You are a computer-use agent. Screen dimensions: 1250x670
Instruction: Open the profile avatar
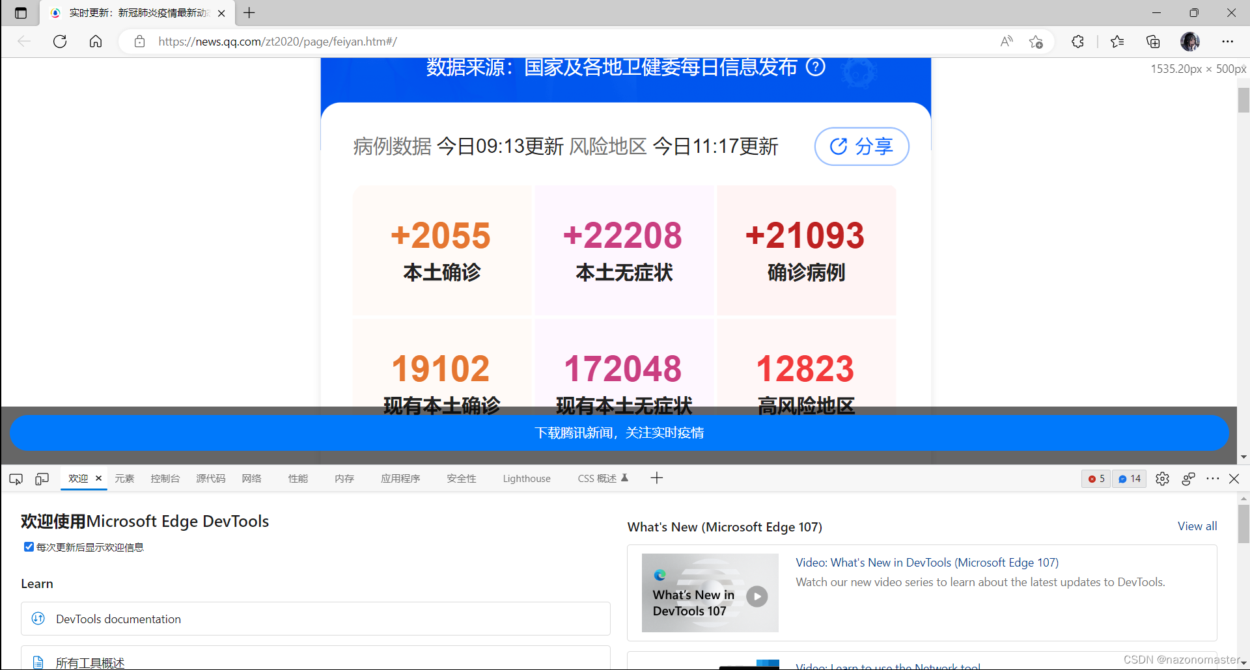(1190, 41)
